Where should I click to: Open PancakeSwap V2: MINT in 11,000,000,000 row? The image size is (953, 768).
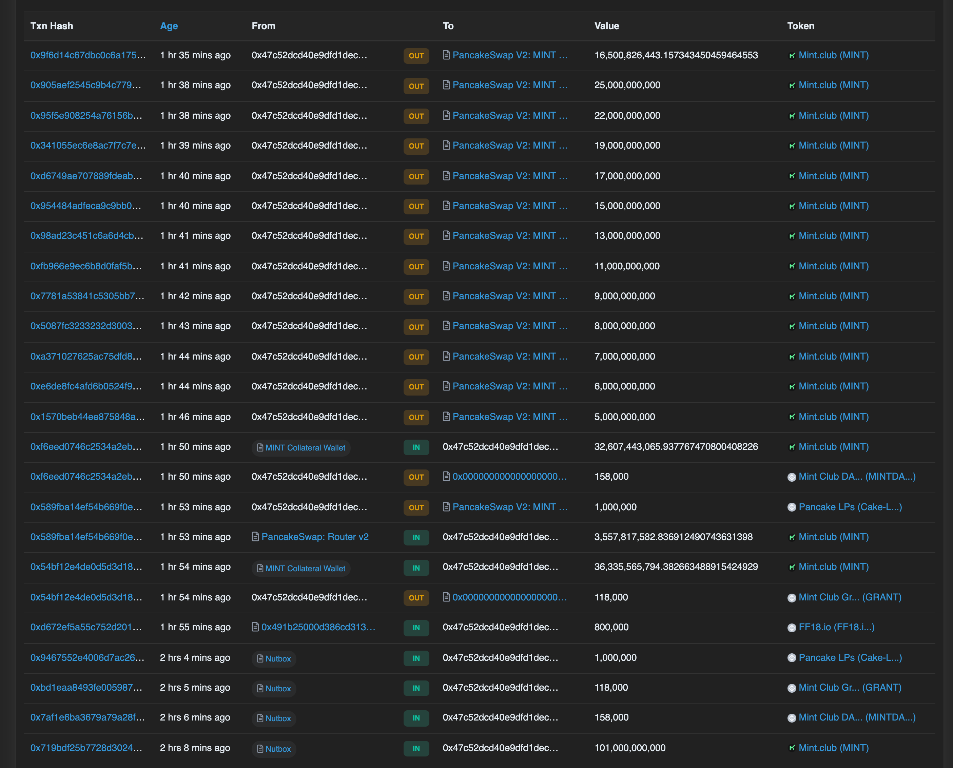tap(510, 266)
